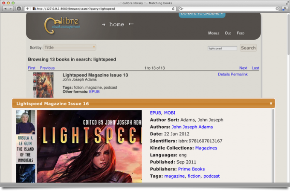The image size is (290, 191).
Task: Click the browser back arrow button
Action: coord(6,9)
